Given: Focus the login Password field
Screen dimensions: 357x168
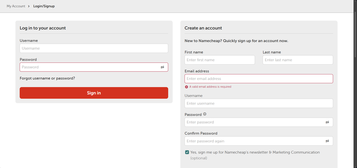Looking at the screenshot, I should point(94,67).
